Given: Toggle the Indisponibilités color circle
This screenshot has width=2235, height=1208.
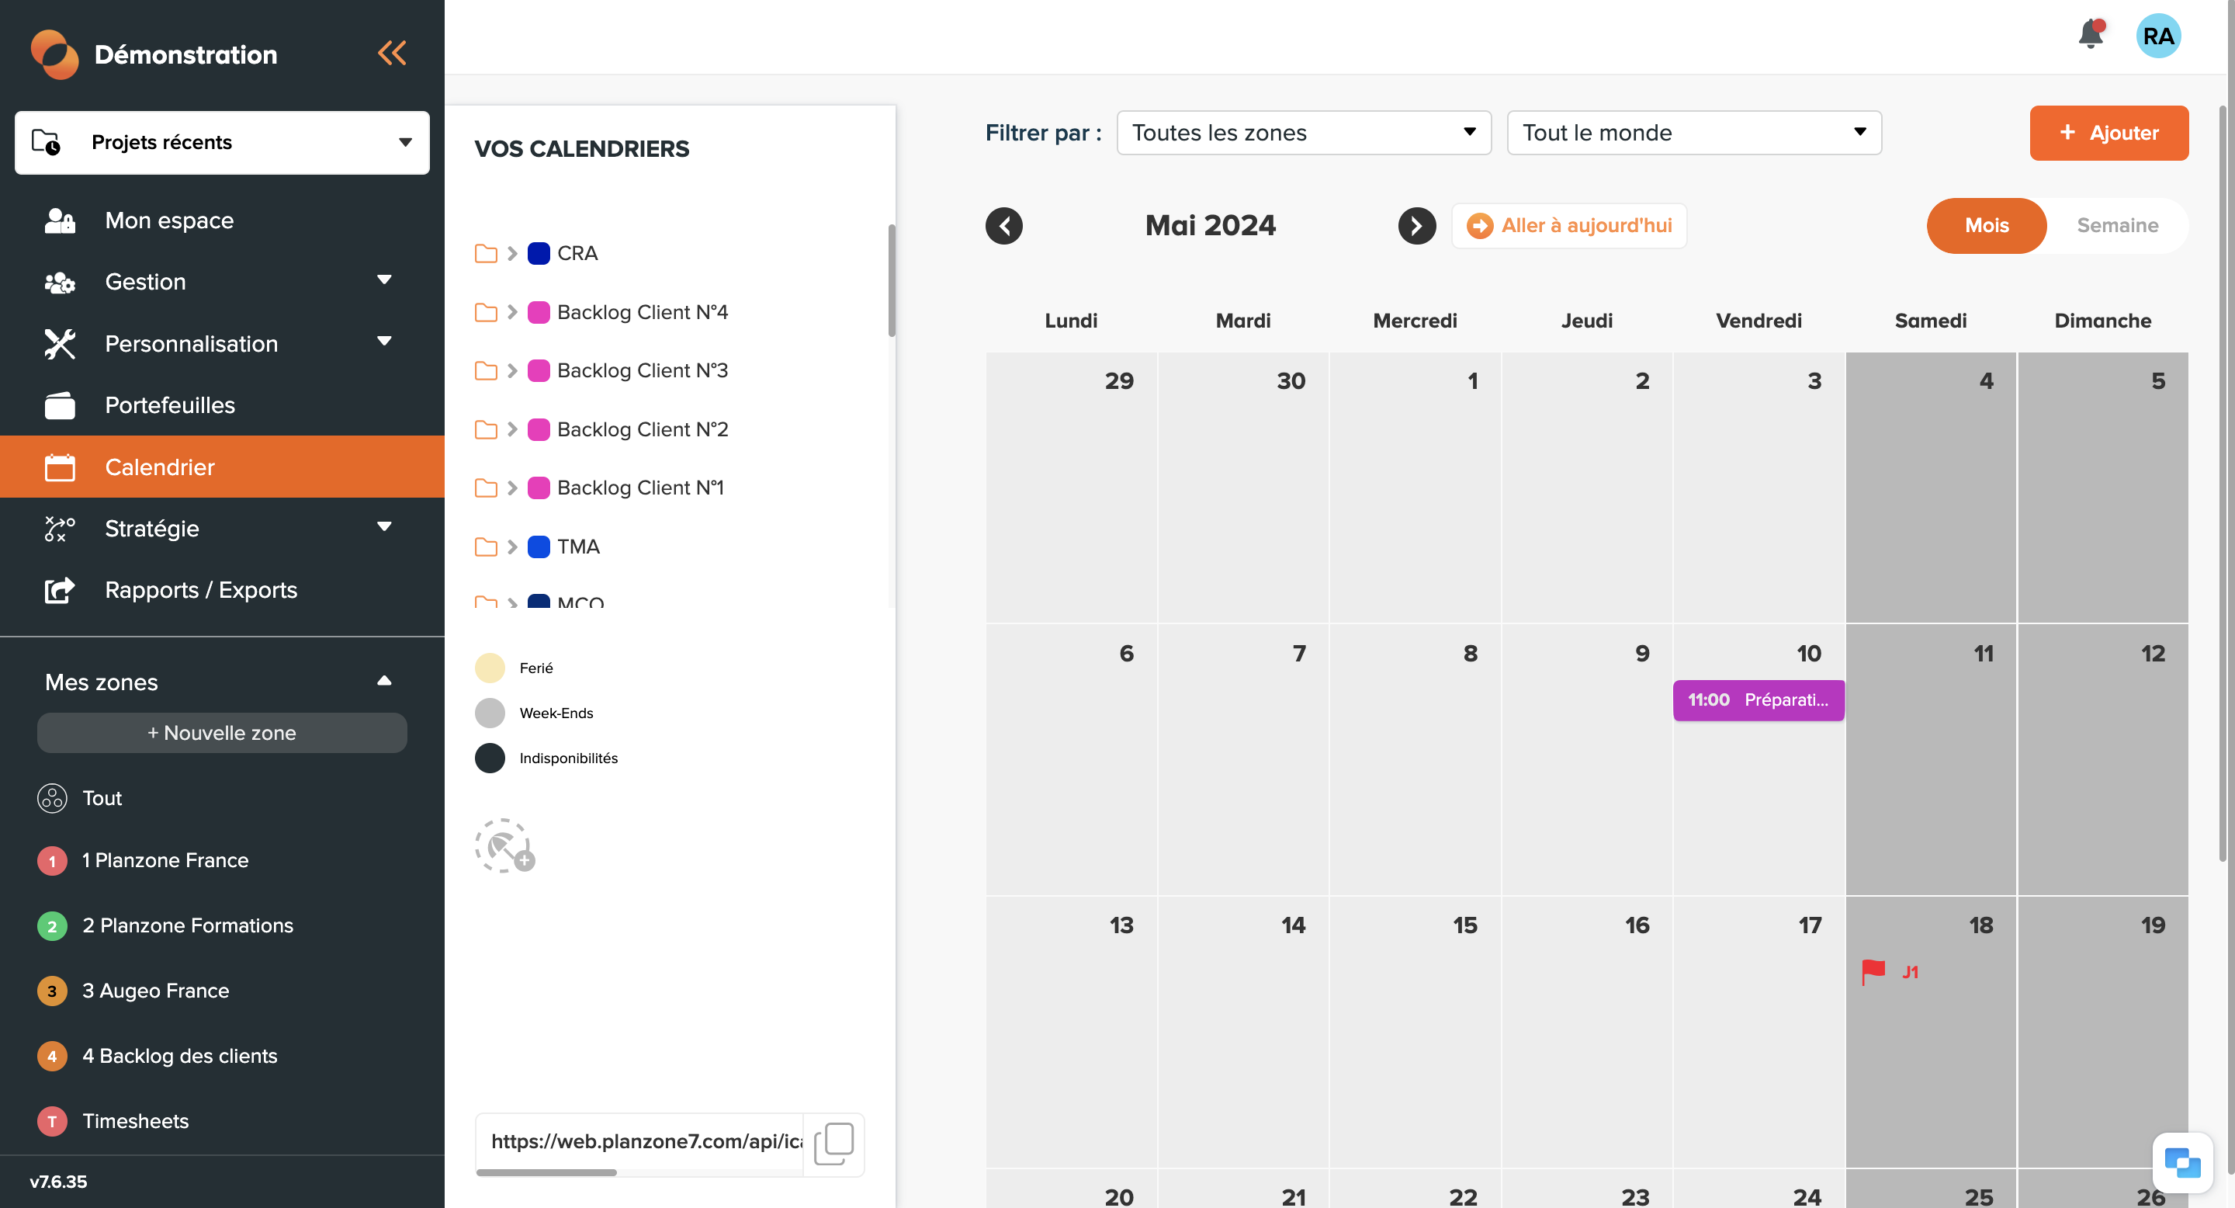Looking at the screenshot, I should pos(490,758).
